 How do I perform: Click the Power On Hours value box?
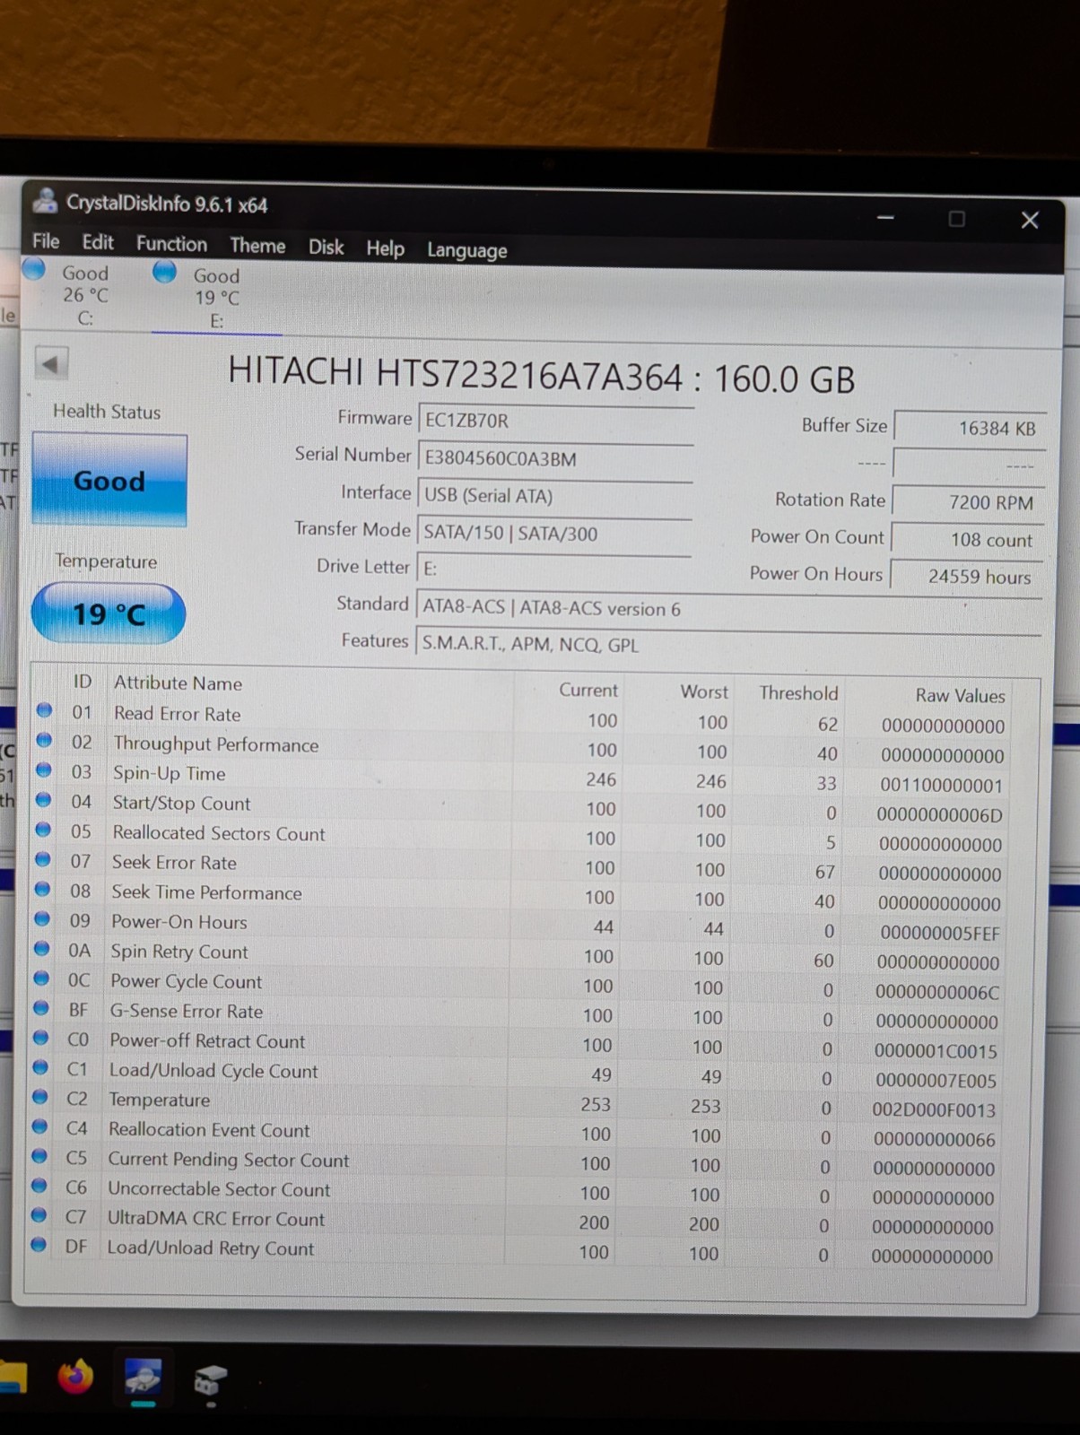click(967, 577)
